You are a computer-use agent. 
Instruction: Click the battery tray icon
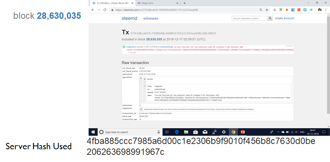tap(288, 132)
